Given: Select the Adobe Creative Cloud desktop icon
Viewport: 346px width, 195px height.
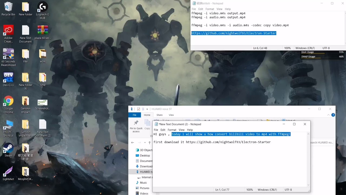Looking at the screenshot, I should [x=8, y=34].
